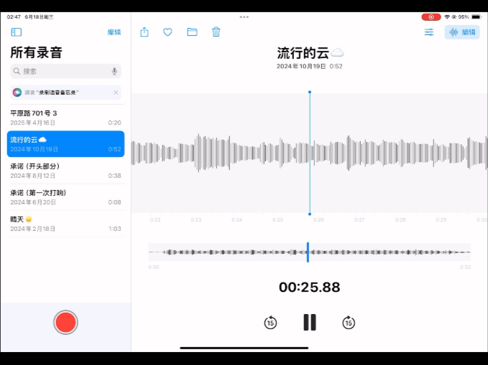Viewport: 488px width, 365px height.
Task: Tap the dictation microphone in search
Action: click(114, 72)
